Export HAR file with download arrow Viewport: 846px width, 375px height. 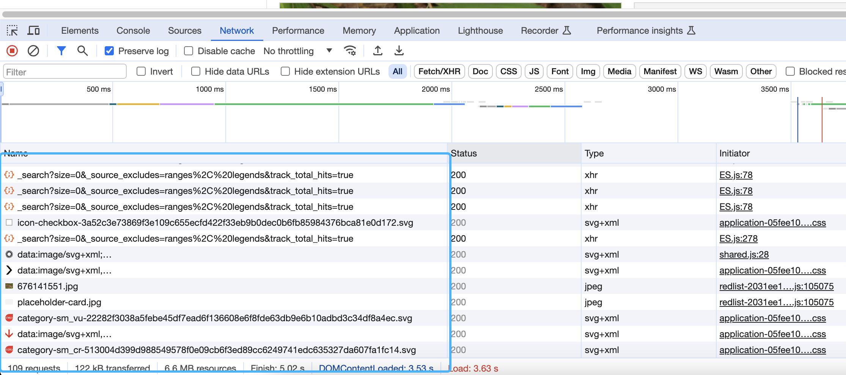tap(399, 51)
